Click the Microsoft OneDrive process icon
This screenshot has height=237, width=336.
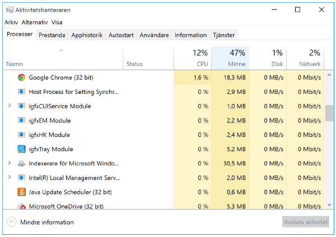(x=21, y=206)
